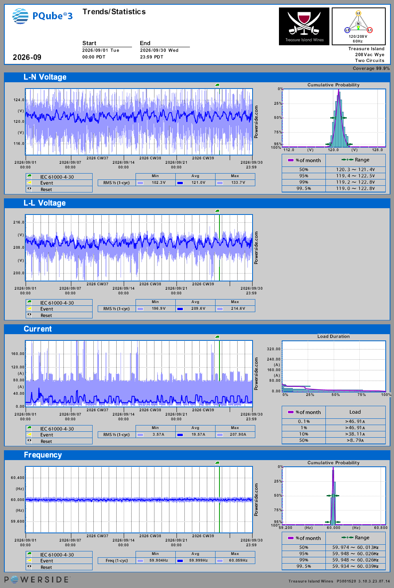Click the Reset icon under L-N Voltage

[29, 189]
